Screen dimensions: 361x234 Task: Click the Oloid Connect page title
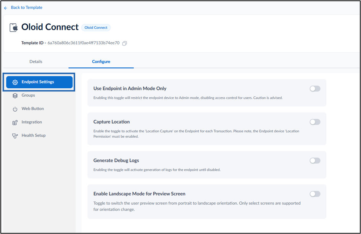(50, 27)
